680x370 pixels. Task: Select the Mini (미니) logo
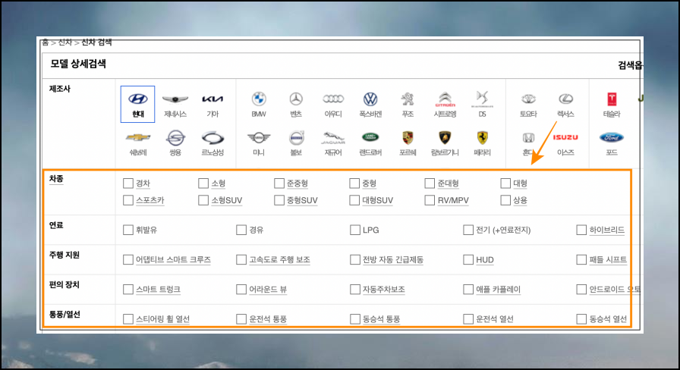[x=259, y=138]
